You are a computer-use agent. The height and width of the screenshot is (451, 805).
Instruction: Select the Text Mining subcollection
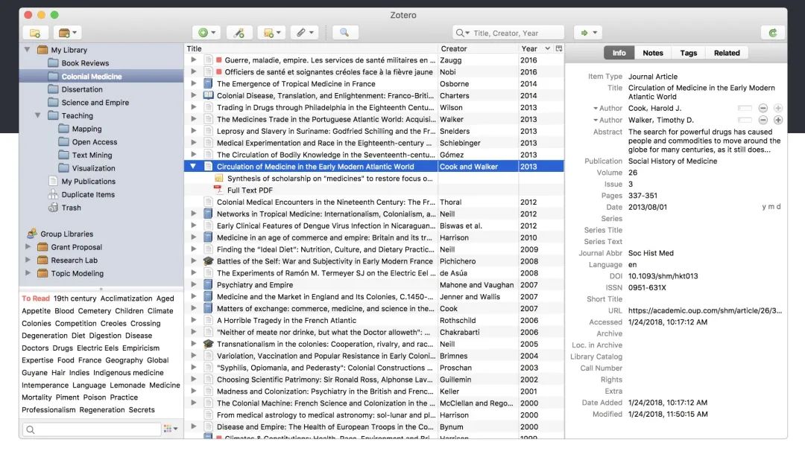92,155
